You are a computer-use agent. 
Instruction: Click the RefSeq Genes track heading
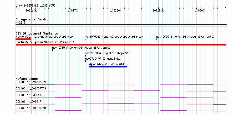click(27, 79)
